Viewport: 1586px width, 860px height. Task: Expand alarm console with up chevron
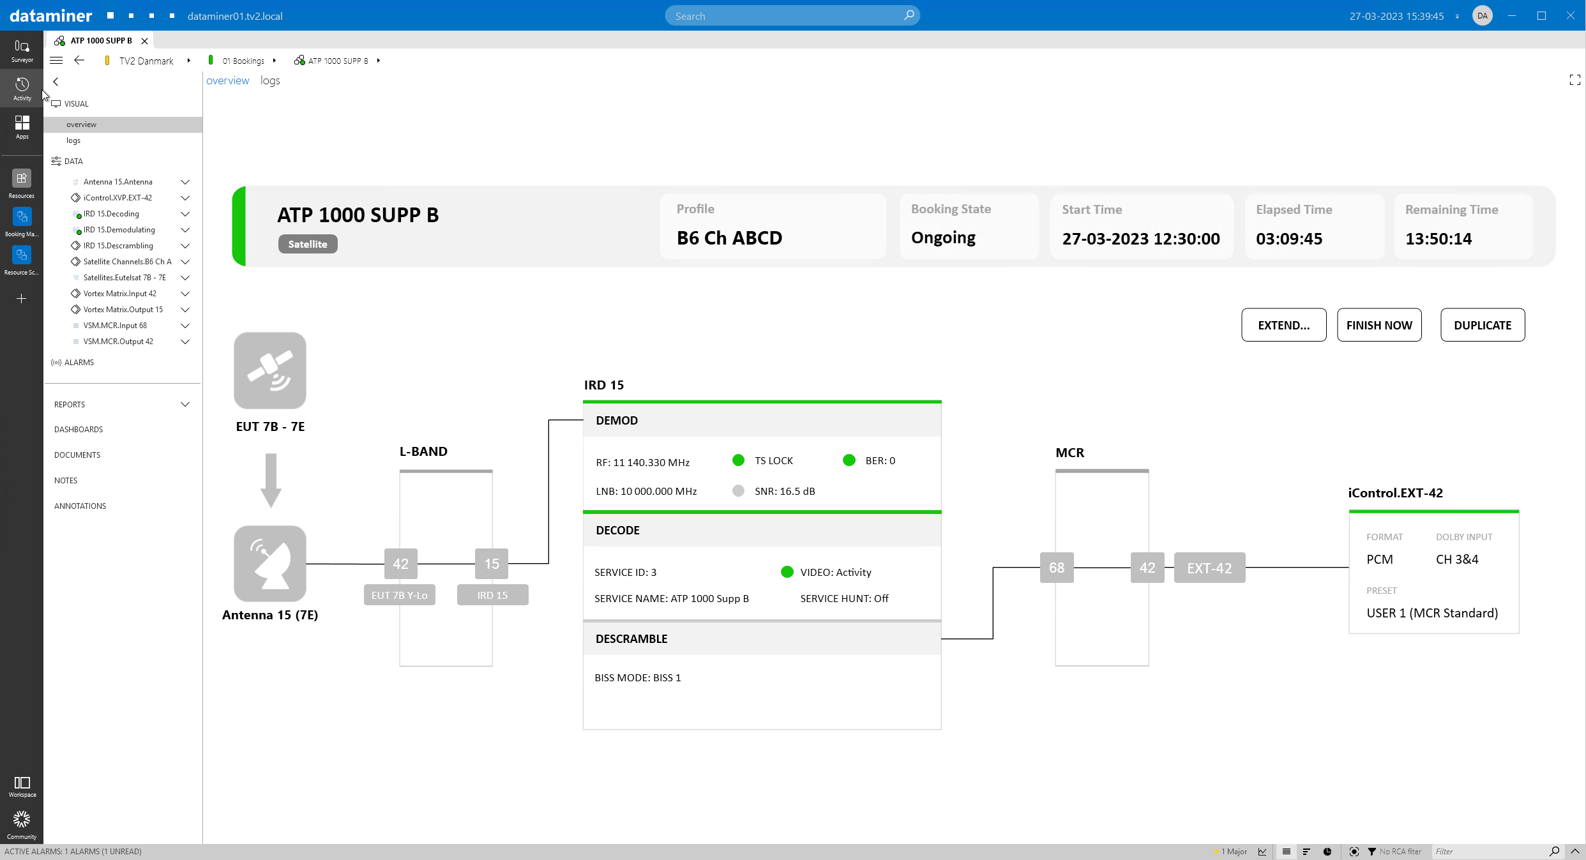pyautogui.click(x=1575, y=851)
